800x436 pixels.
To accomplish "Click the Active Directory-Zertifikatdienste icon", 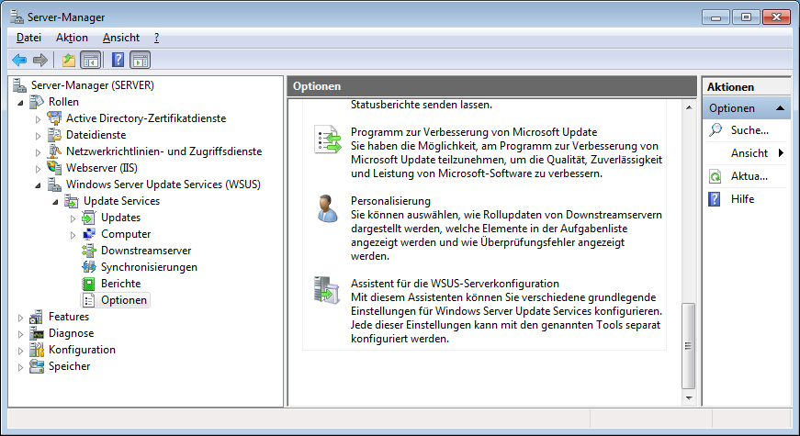I will (54, 118).
